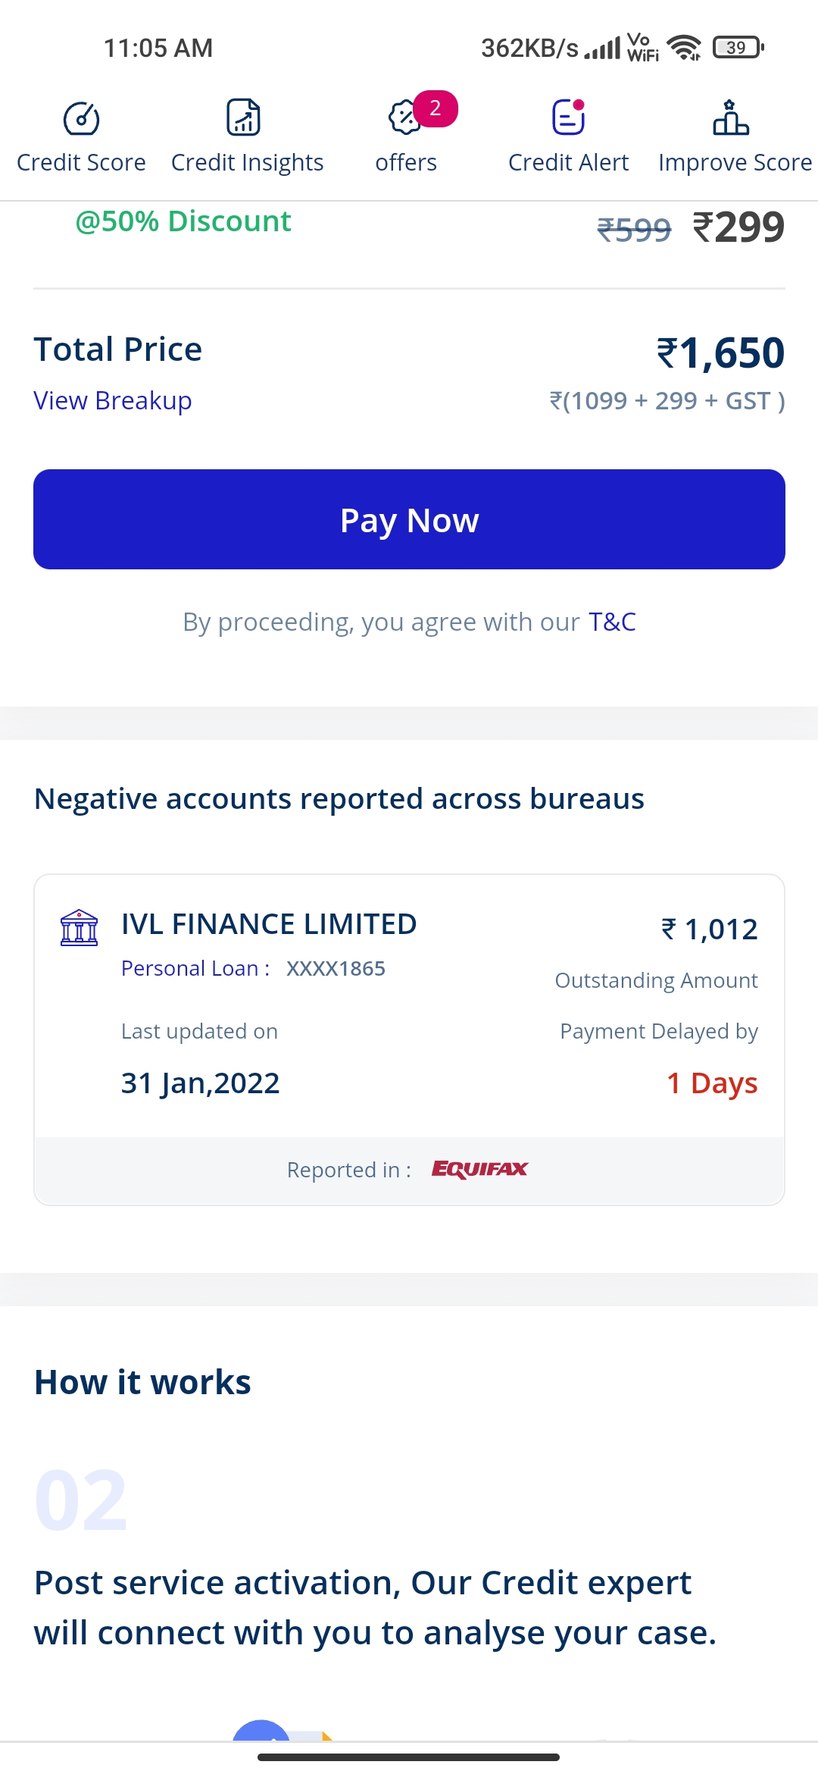Expand View Breakup for total price

[113, 400]
